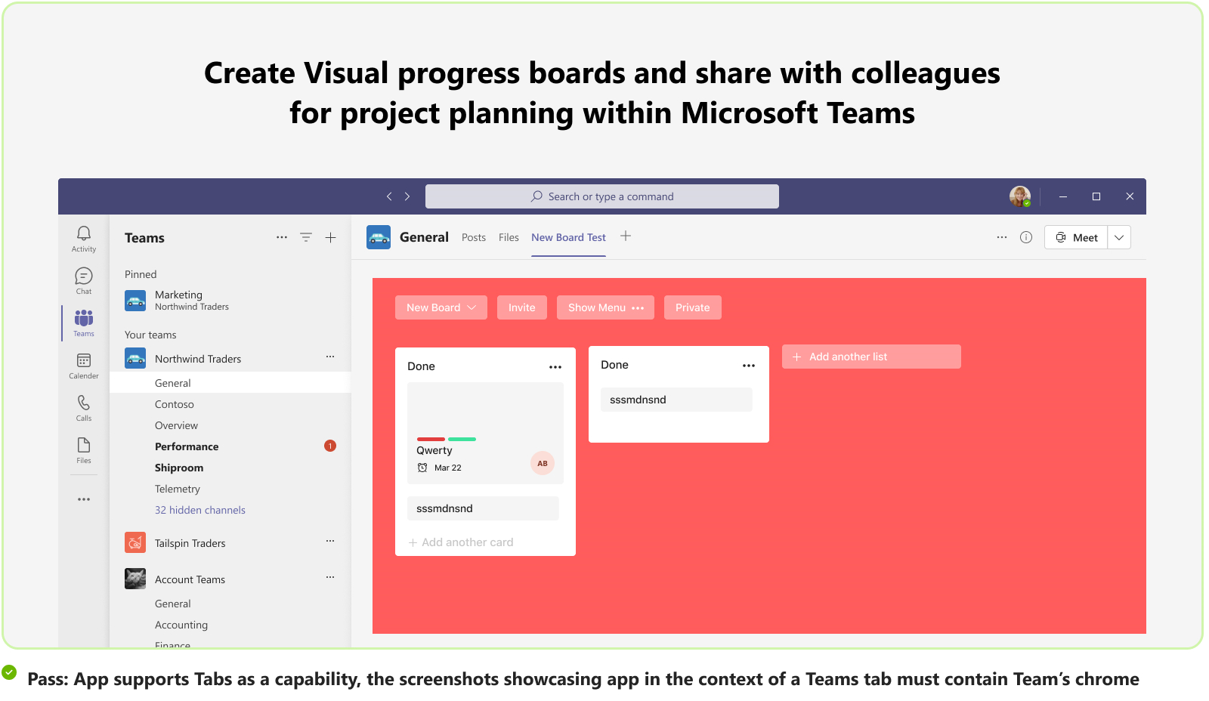Open the Files app section
This screenshot has width=1209, height=701.
[x=83, y=451]
